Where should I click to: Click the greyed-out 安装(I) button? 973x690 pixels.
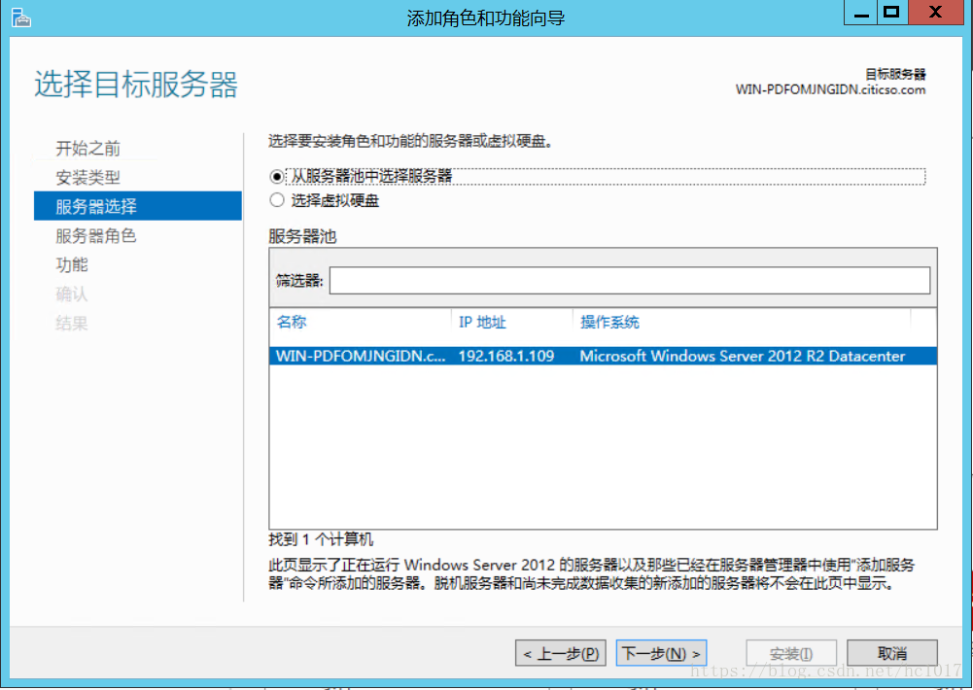pyautogui.click(x=791, y=653)
